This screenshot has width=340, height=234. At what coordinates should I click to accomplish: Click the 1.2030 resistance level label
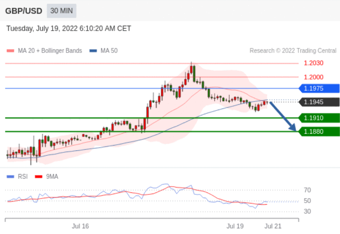[313, 63]
